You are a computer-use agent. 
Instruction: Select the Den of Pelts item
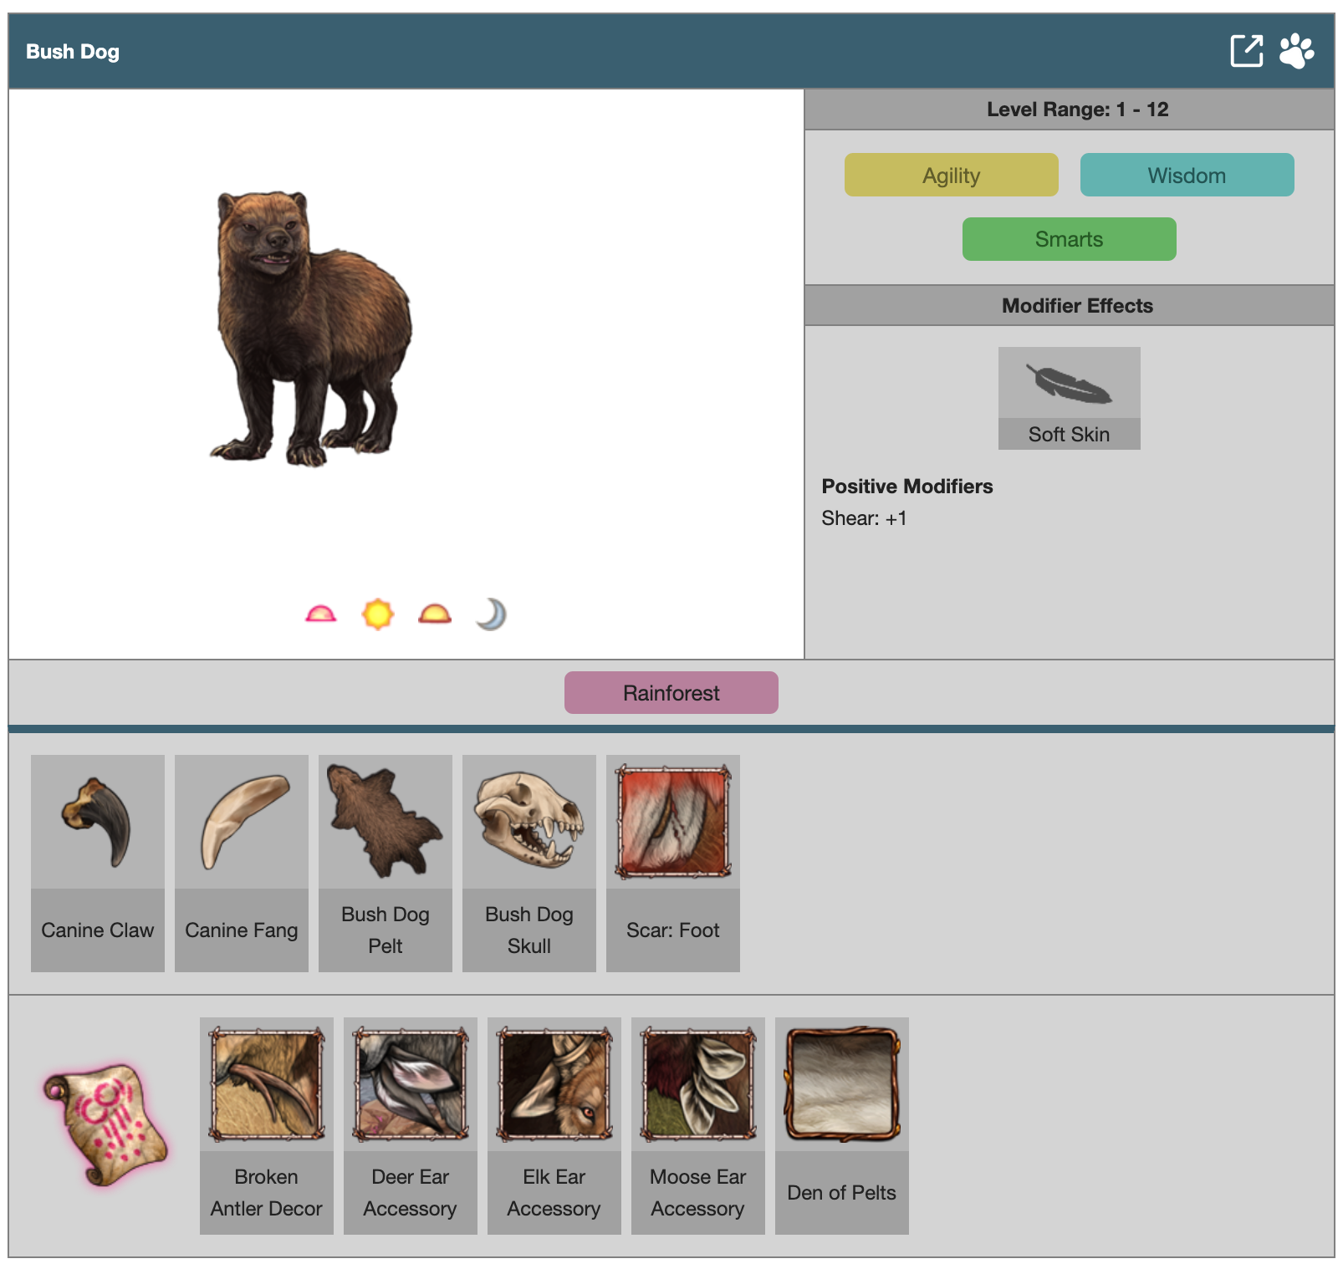coord(842,1125)
